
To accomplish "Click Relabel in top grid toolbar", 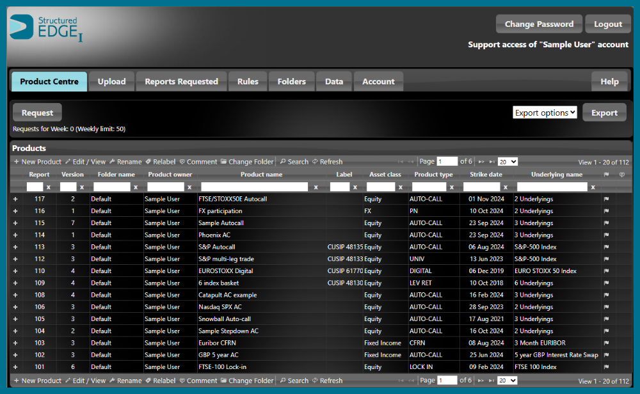I will coord(160,162).
